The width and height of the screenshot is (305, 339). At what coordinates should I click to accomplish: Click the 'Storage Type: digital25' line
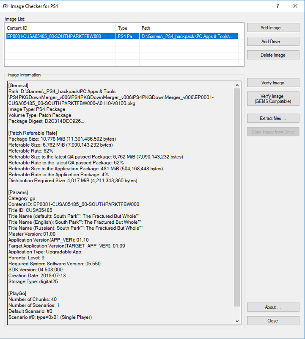[33, 282]
